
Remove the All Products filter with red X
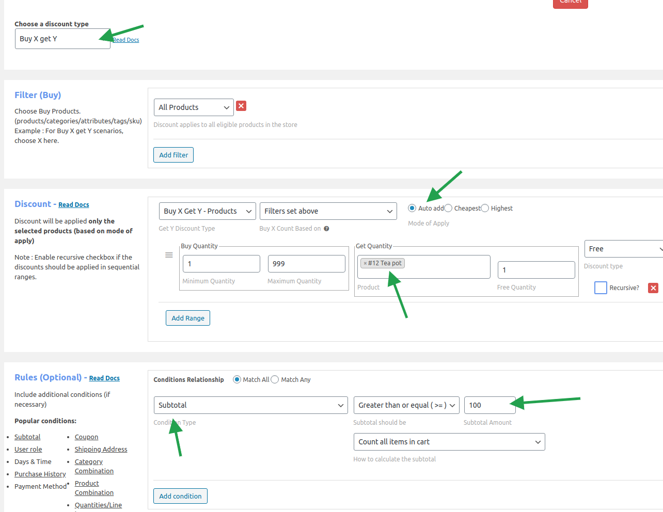click(241, 106)
